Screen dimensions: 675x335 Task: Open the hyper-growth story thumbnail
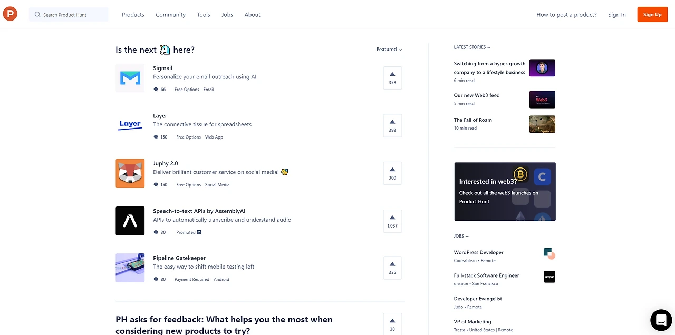(542, 68)
